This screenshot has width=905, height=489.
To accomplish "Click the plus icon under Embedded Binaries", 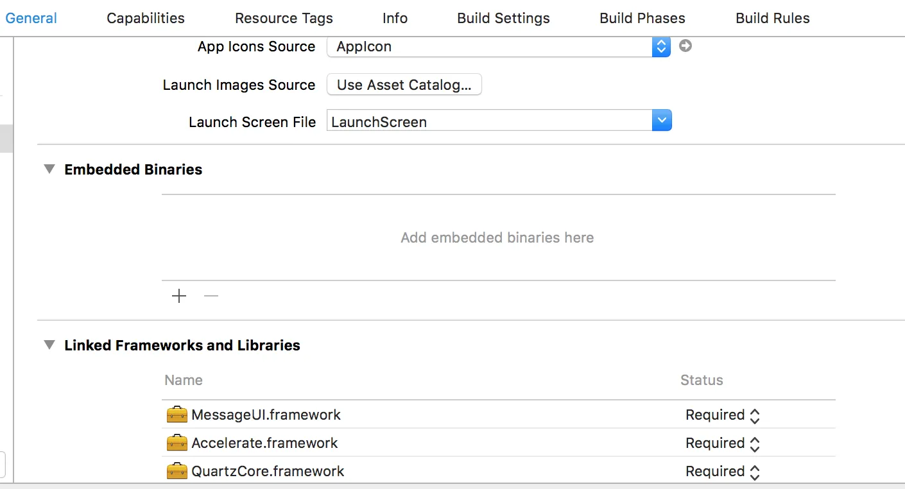I will [x=179, y=296].
